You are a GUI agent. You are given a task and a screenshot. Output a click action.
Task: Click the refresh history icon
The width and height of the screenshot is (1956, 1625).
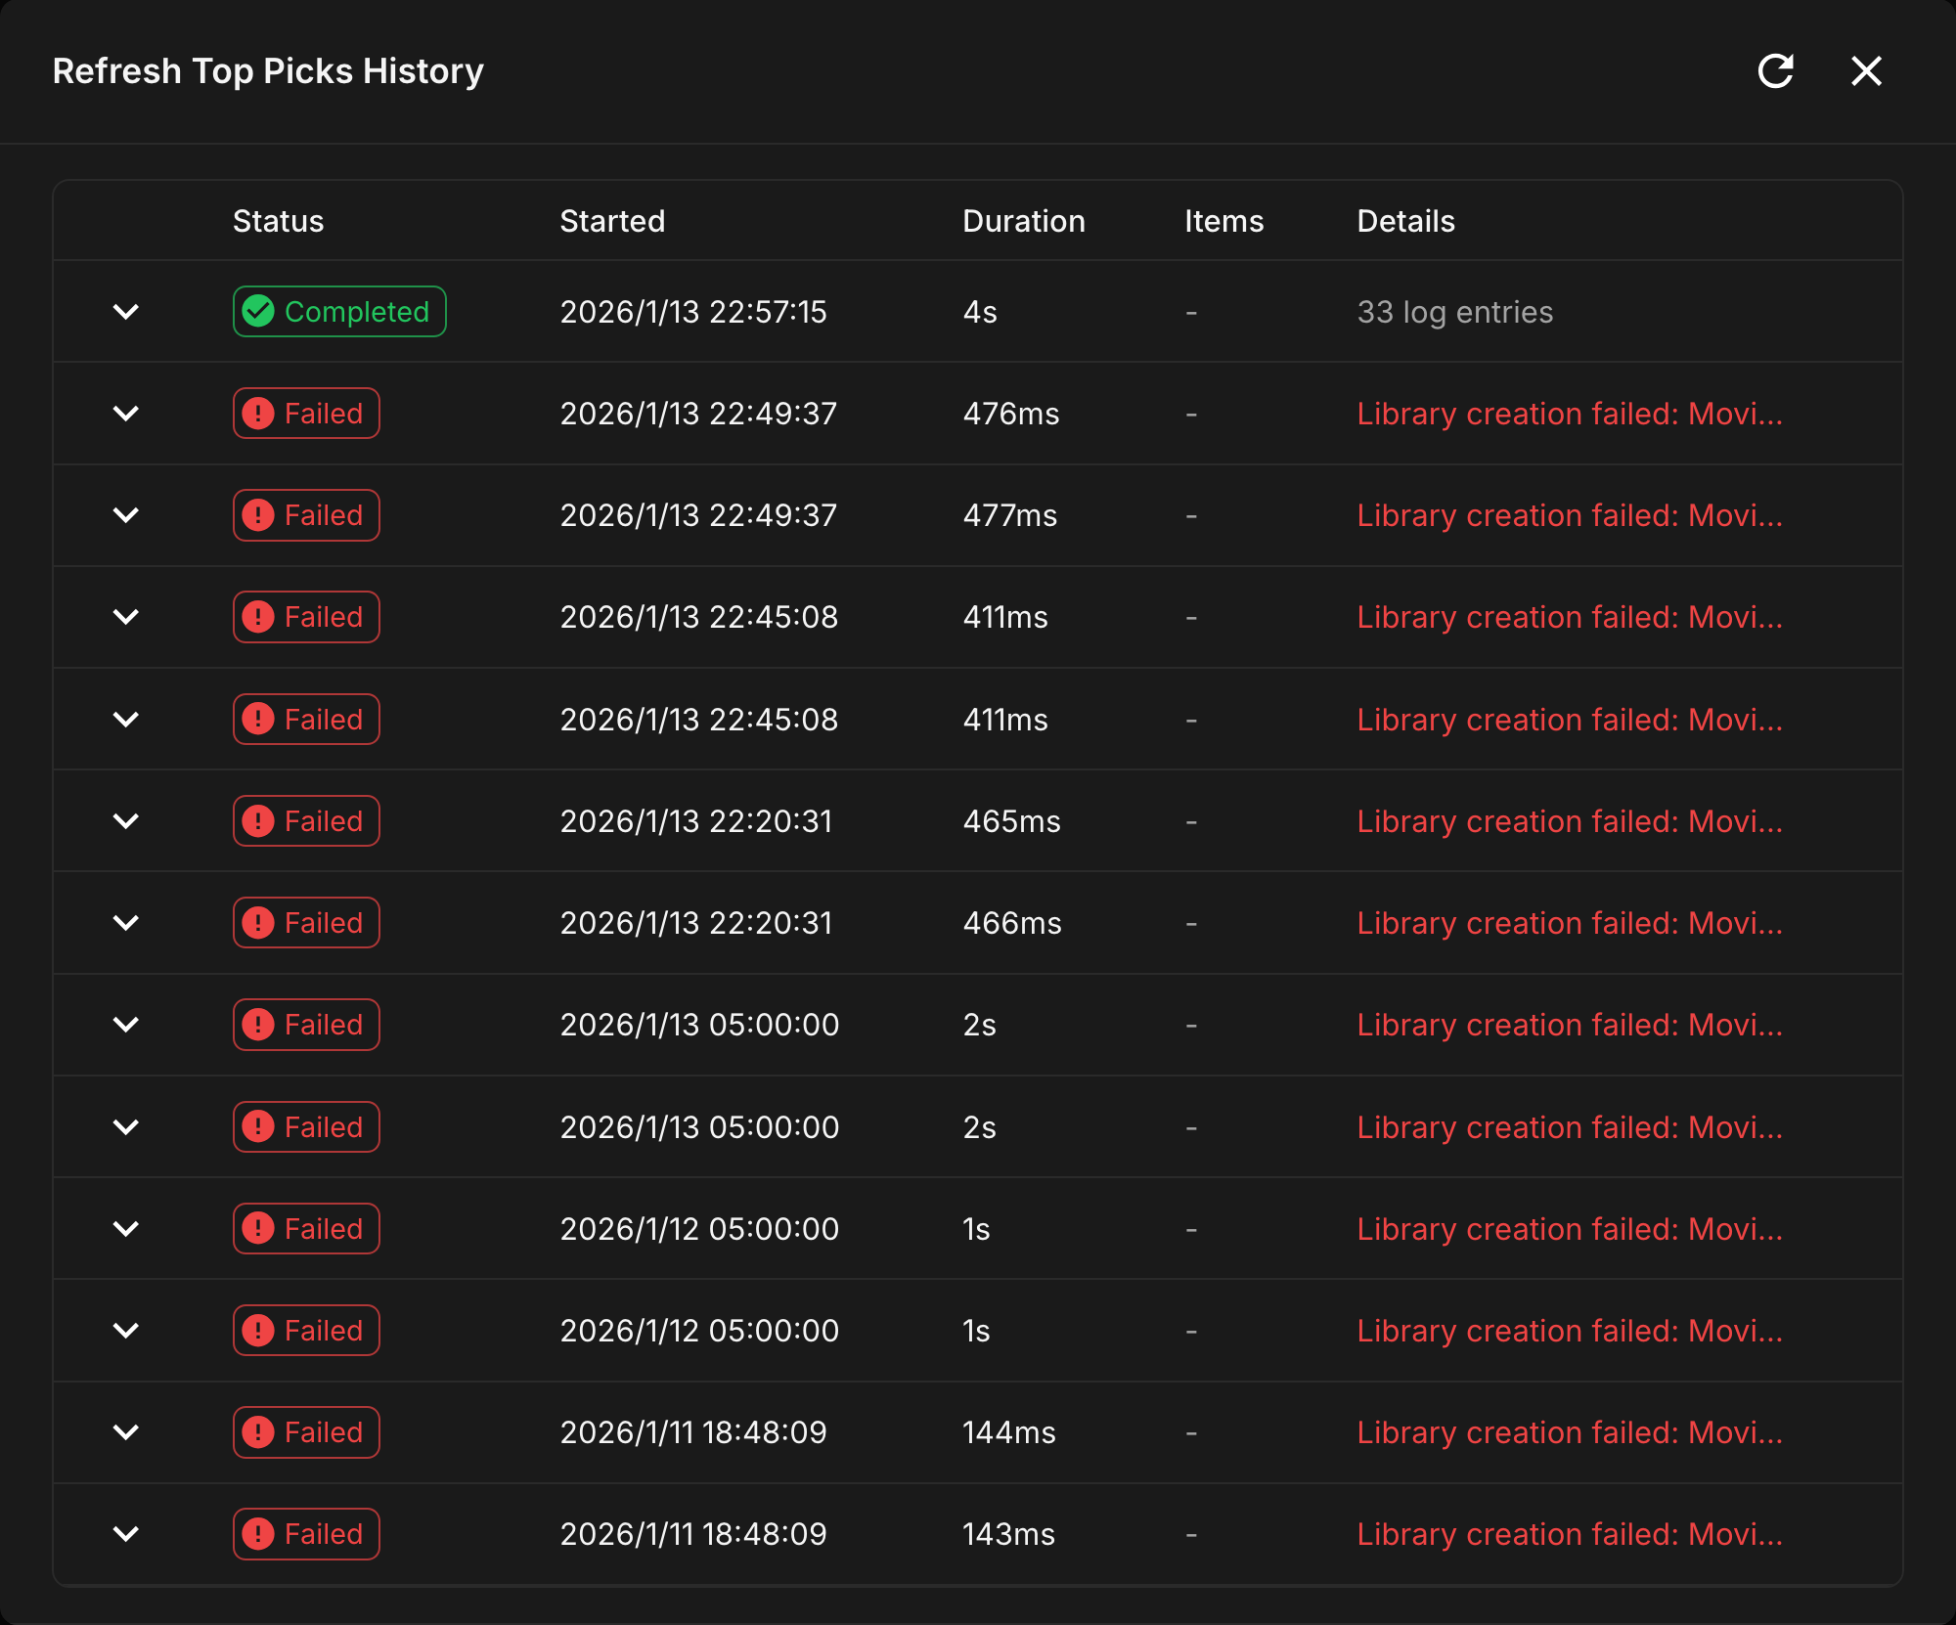coord(1775,71)
